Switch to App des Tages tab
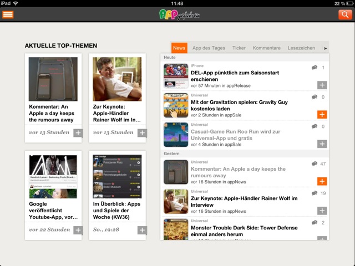Viewport: 355px width, 266px height. 209,48
